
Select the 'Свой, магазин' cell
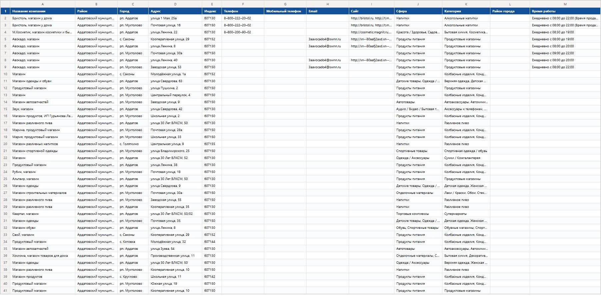tap(43, 235)
